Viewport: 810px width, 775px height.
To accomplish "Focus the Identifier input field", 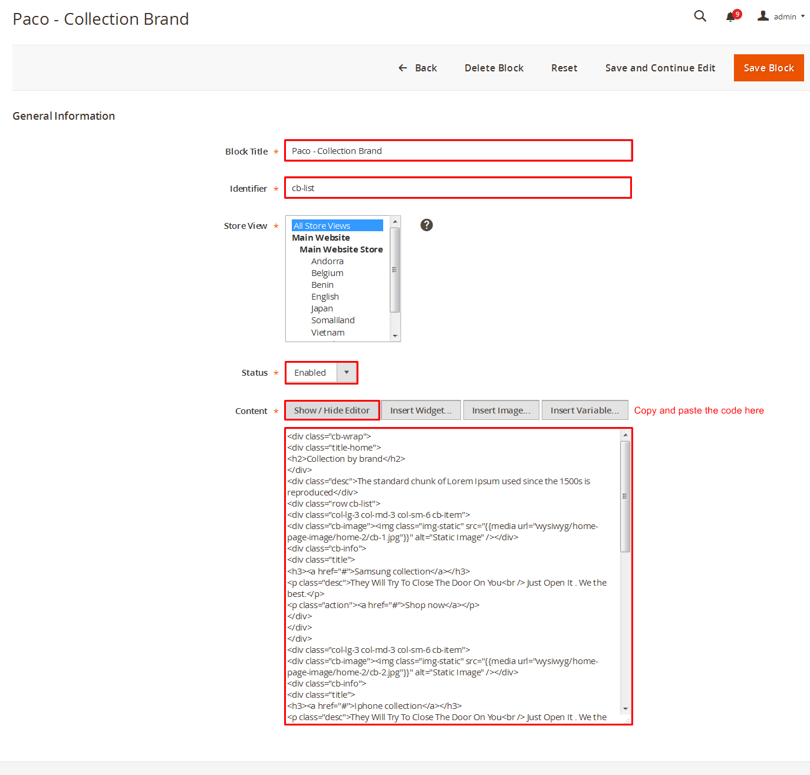I will pos(458,188).
